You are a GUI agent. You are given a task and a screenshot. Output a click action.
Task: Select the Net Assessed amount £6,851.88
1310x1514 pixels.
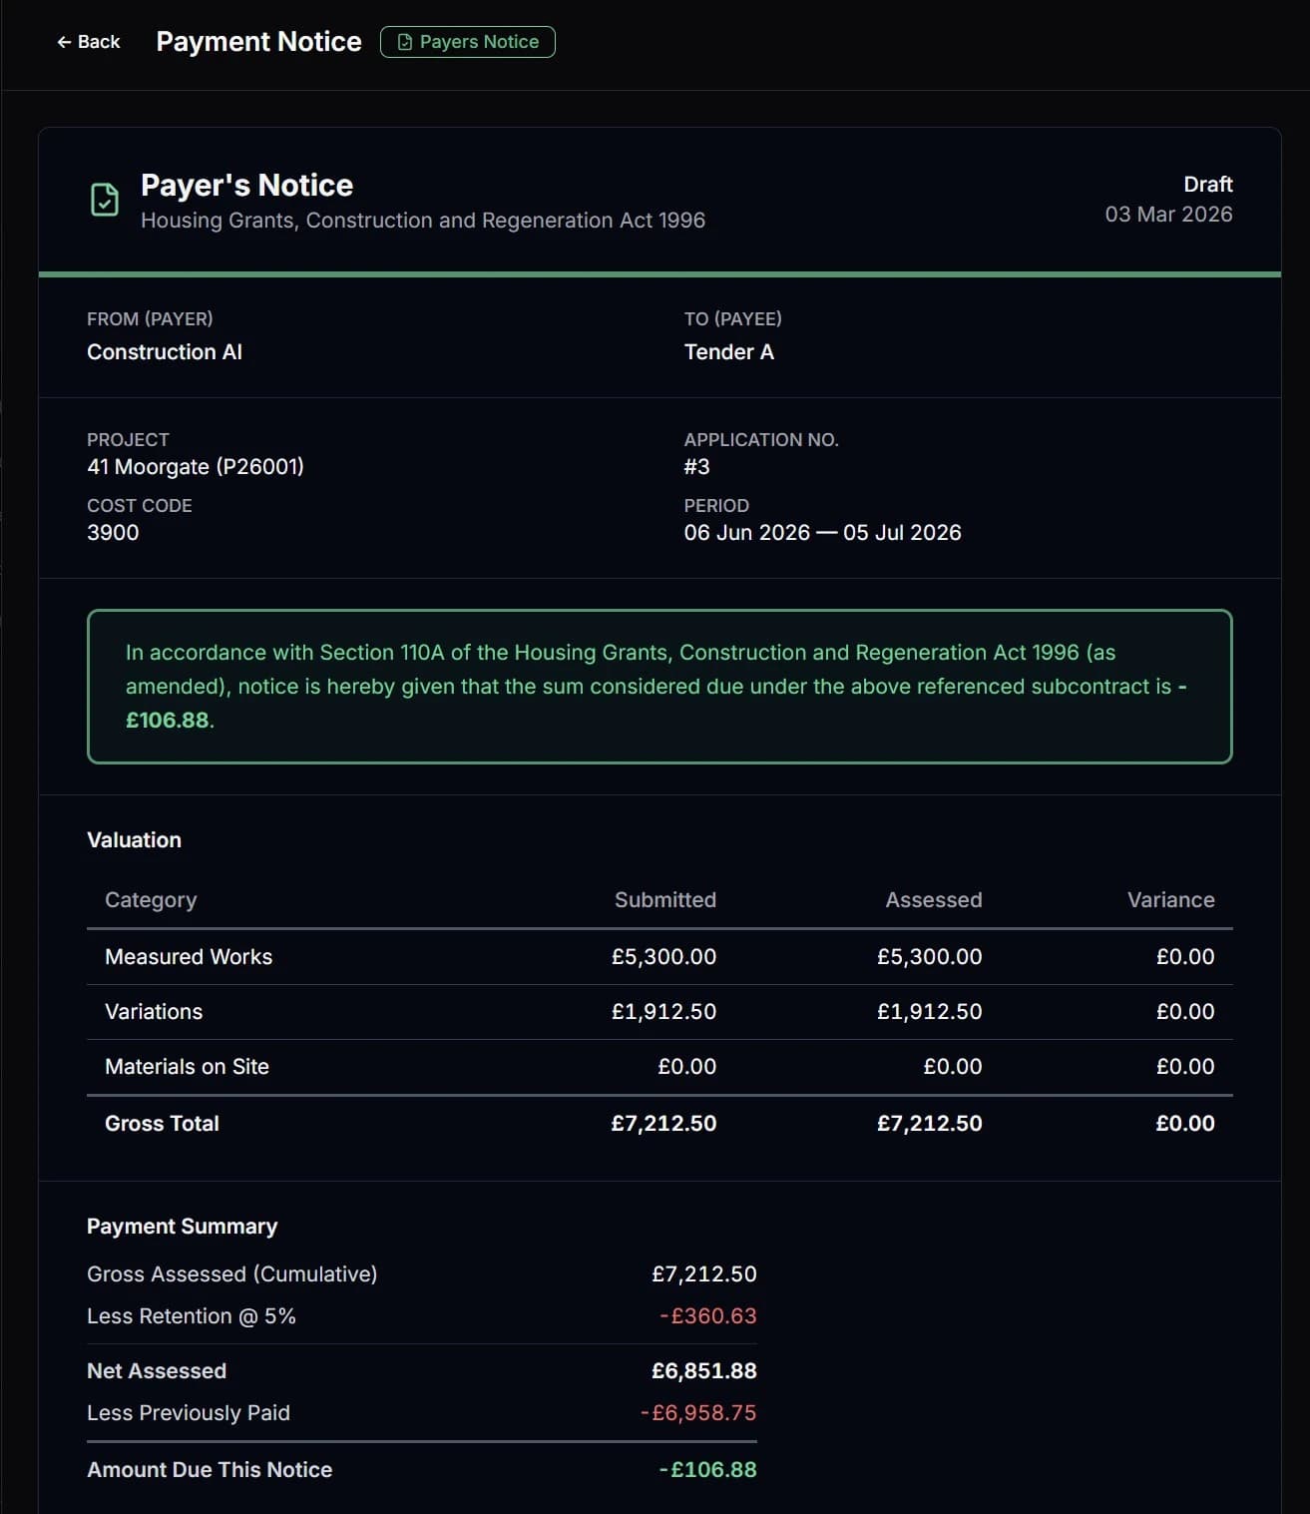click(704, 1370)
